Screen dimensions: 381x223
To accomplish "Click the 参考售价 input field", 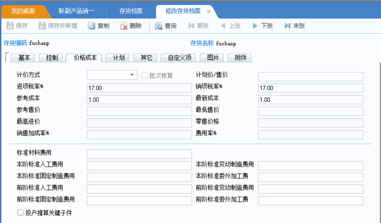I will coord(139,111).
